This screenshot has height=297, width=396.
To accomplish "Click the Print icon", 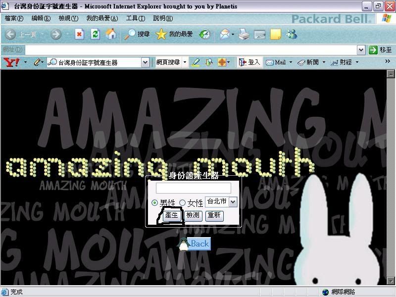I will (244, 34).
